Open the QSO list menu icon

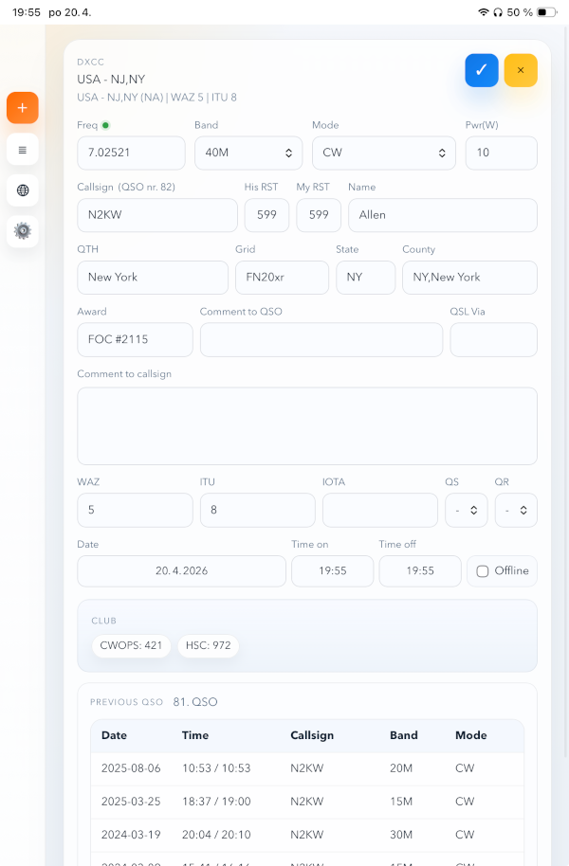(x=23, y=150)
